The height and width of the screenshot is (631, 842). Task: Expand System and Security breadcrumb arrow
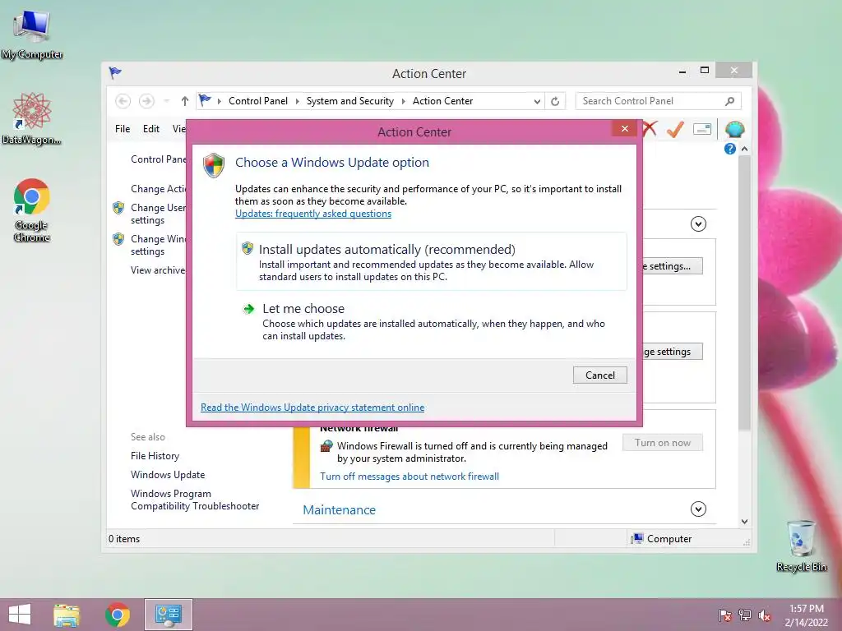point(403,101)
